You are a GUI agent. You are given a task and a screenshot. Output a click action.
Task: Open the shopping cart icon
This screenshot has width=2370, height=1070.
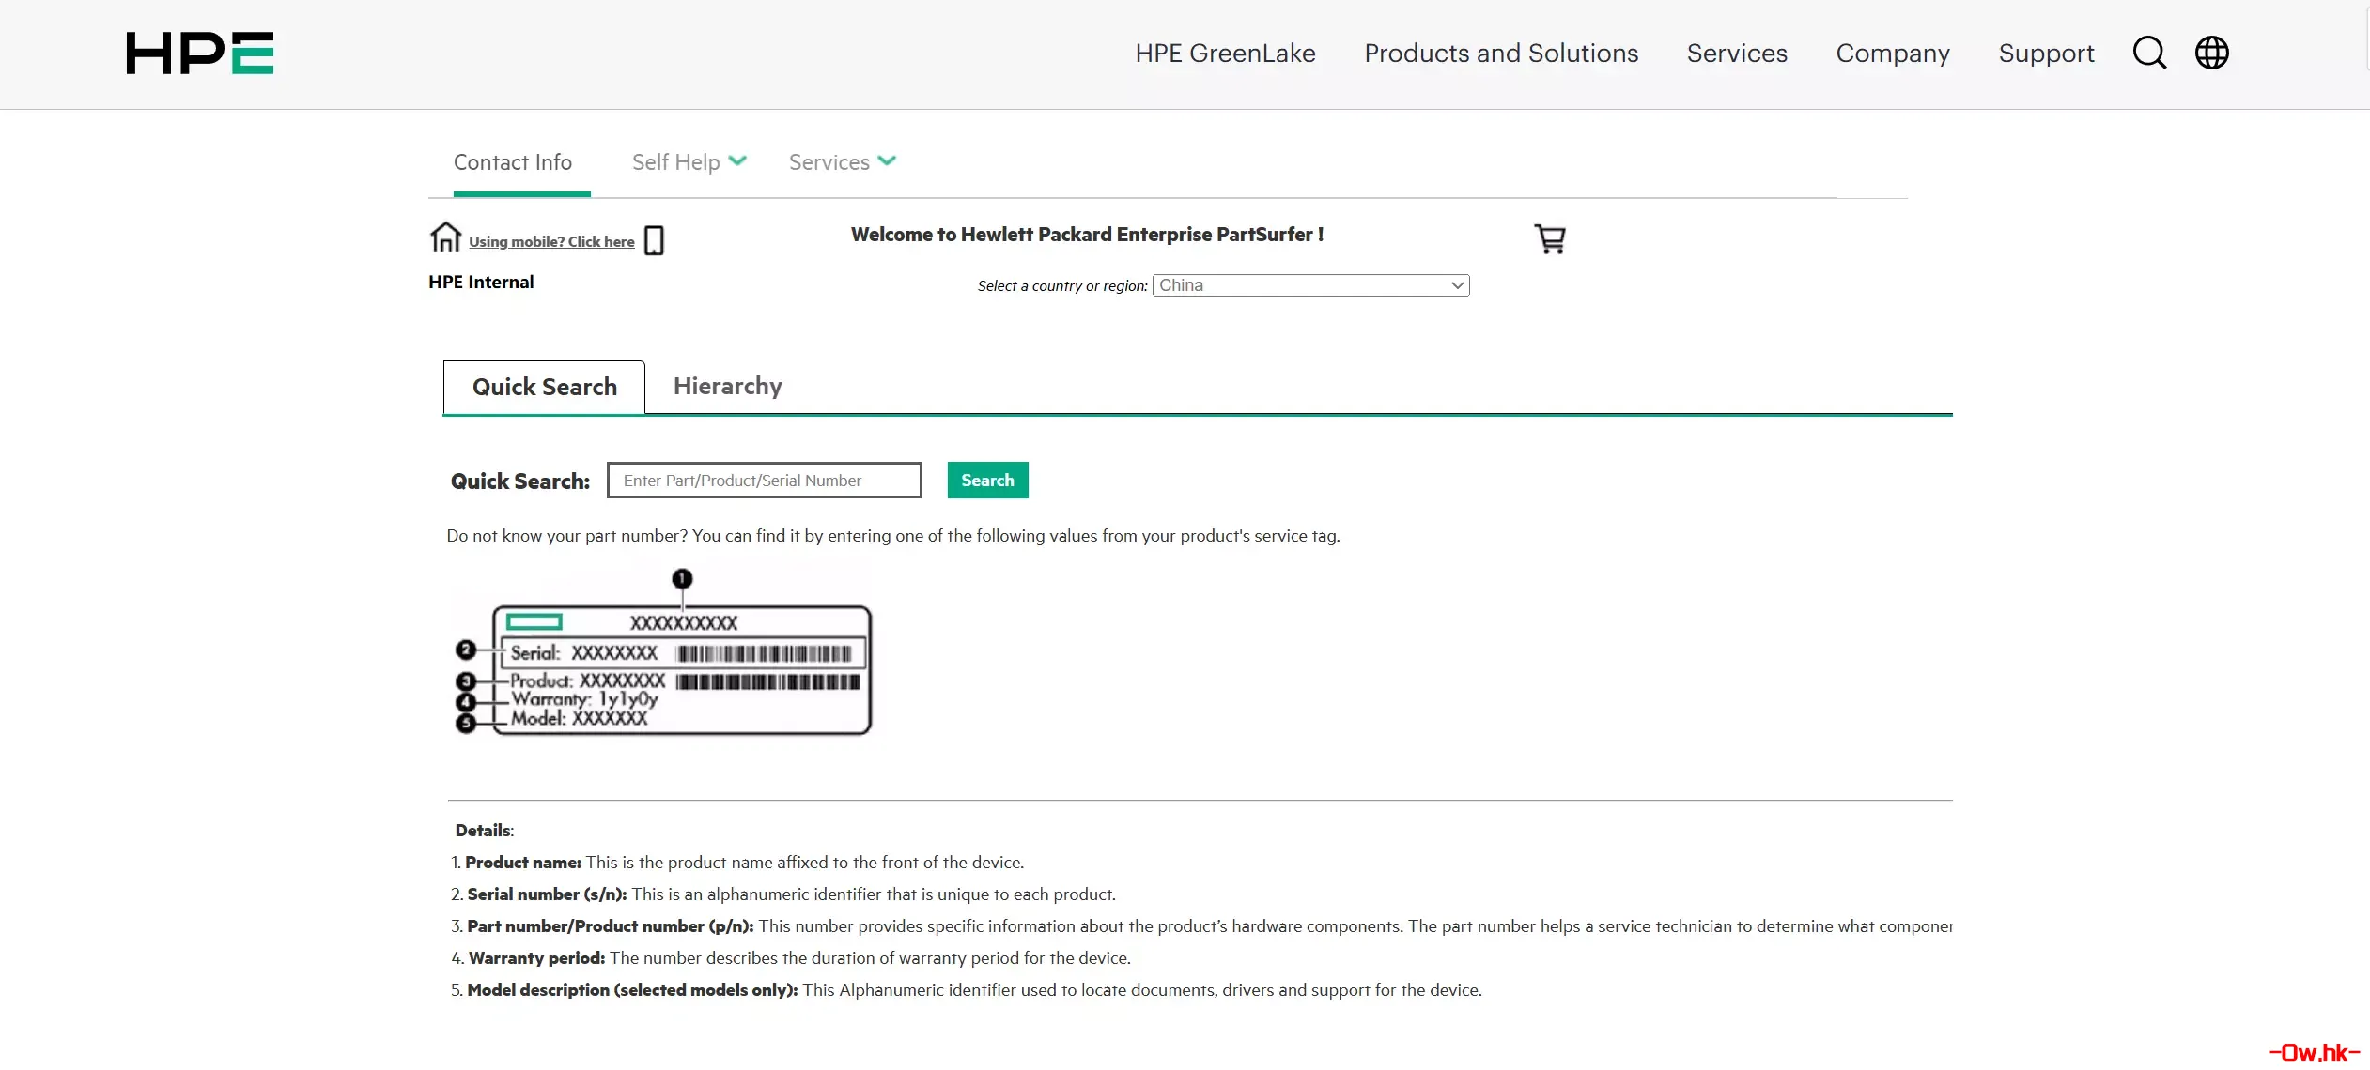(x=1549, y=238)
